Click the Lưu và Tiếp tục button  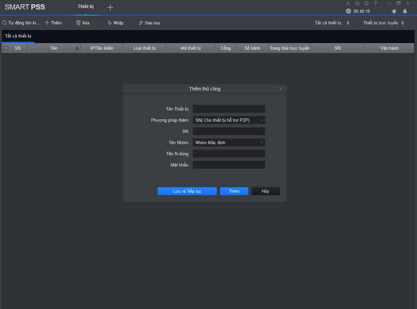(x=187, y=191)
